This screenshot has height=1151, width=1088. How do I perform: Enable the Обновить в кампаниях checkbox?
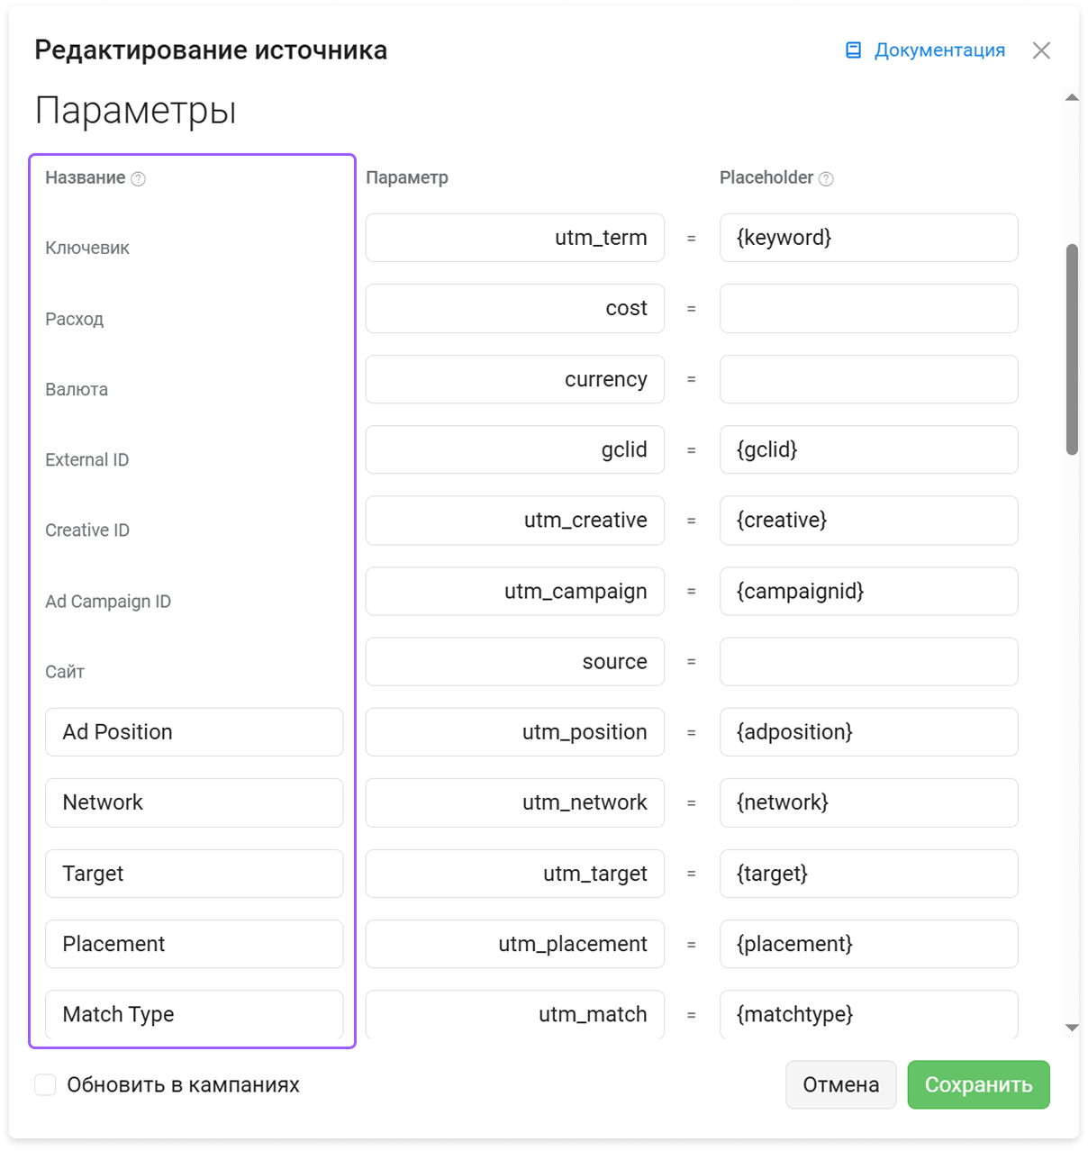pos(45,1084)
